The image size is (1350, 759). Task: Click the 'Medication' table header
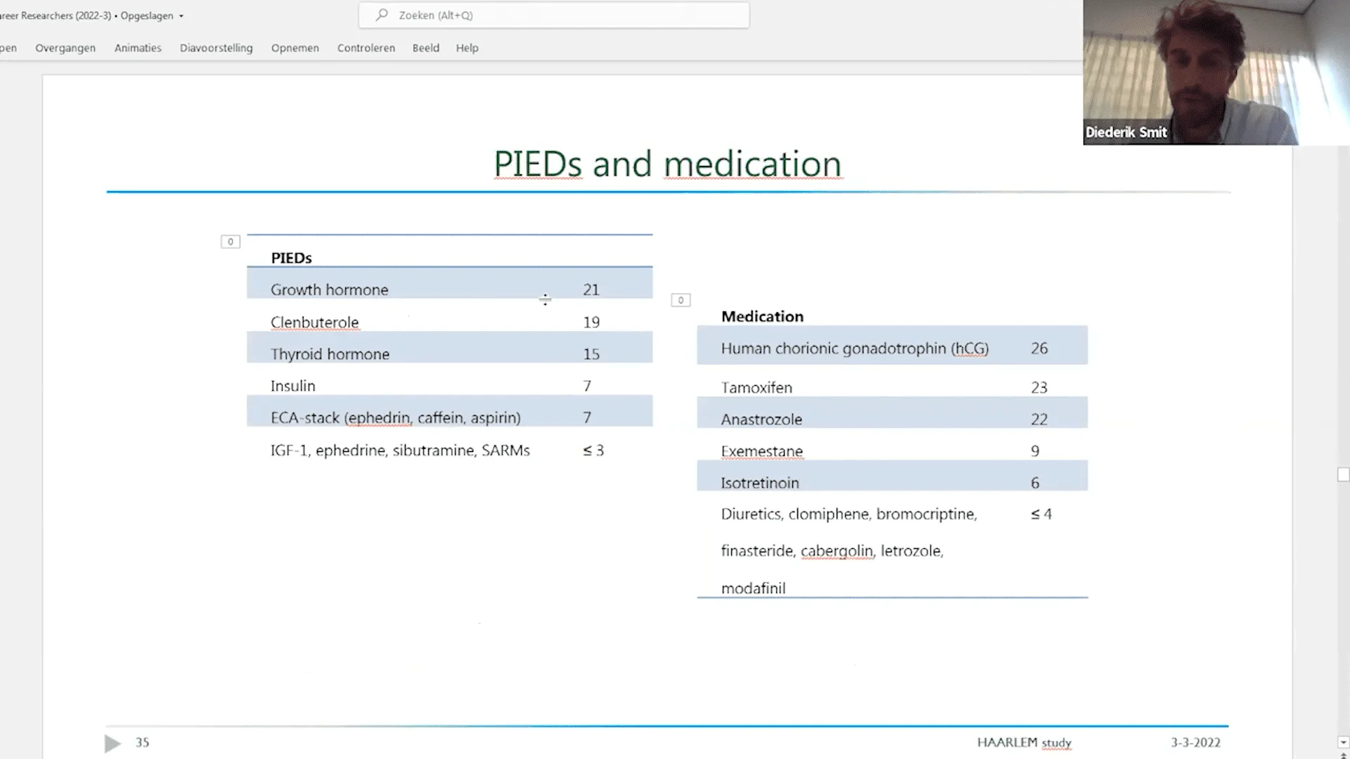[762, 316]
